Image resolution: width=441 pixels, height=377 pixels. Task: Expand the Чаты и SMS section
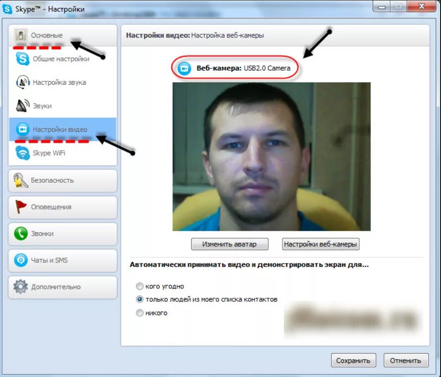[62, 260]
